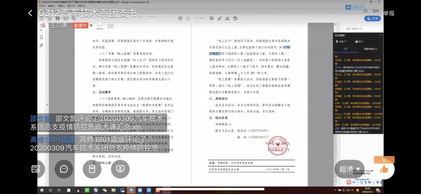Close the interaction panel with X
The image size is (421, 194).
[x=380, y=35]
